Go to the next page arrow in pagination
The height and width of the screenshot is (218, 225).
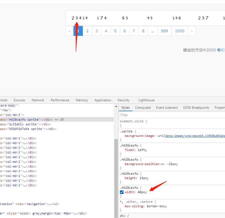click(x=192, y=31)
